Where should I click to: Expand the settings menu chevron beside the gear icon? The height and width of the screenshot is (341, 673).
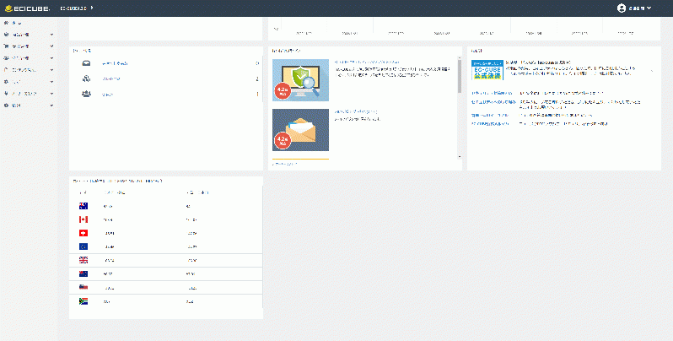51,82
